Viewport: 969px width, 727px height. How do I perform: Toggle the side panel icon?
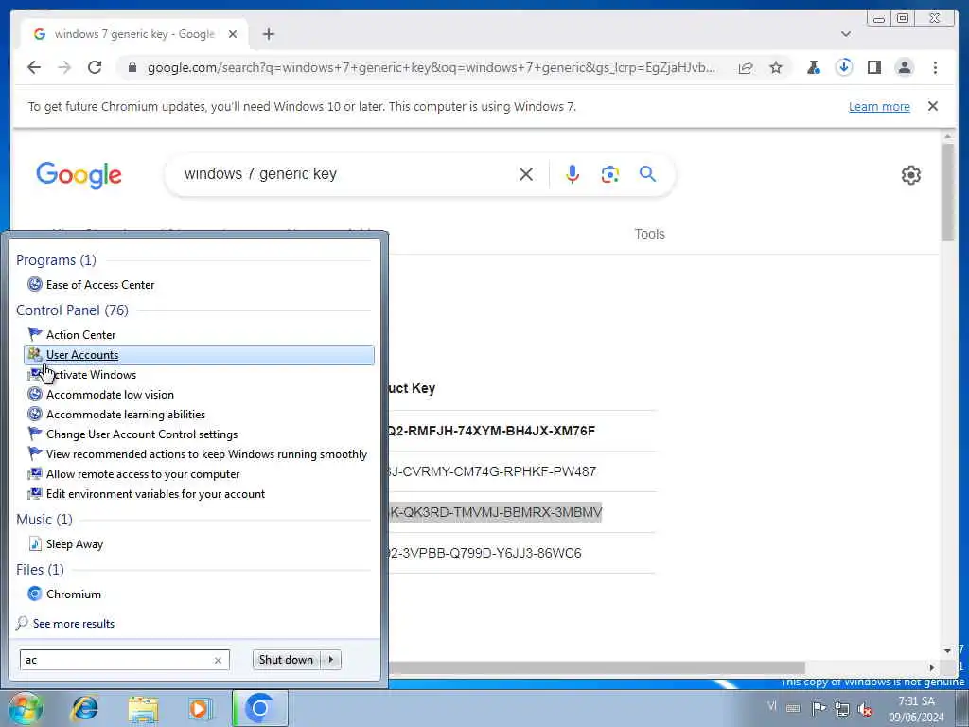click(873, 67)
